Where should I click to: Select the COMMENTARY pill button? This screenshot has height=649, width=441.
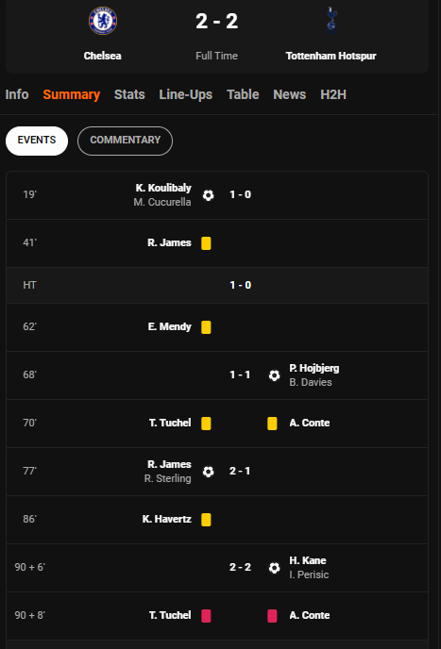pos(126,141)
